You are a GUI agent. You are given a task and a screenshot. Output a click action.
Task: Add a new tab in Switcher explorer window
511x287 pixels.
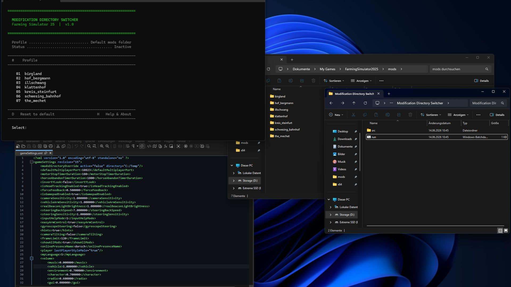click(389, 94)
